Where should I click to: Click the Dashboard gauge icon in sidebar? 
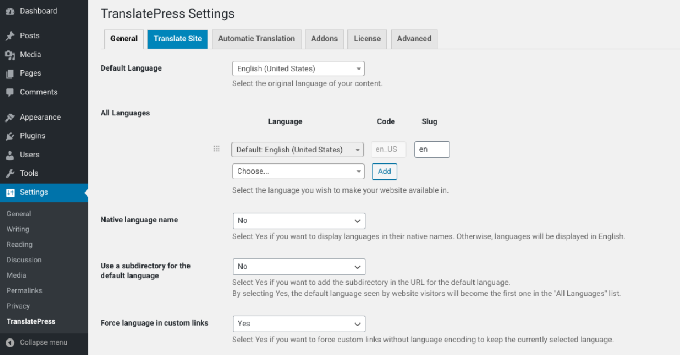[x=10, y=11]
